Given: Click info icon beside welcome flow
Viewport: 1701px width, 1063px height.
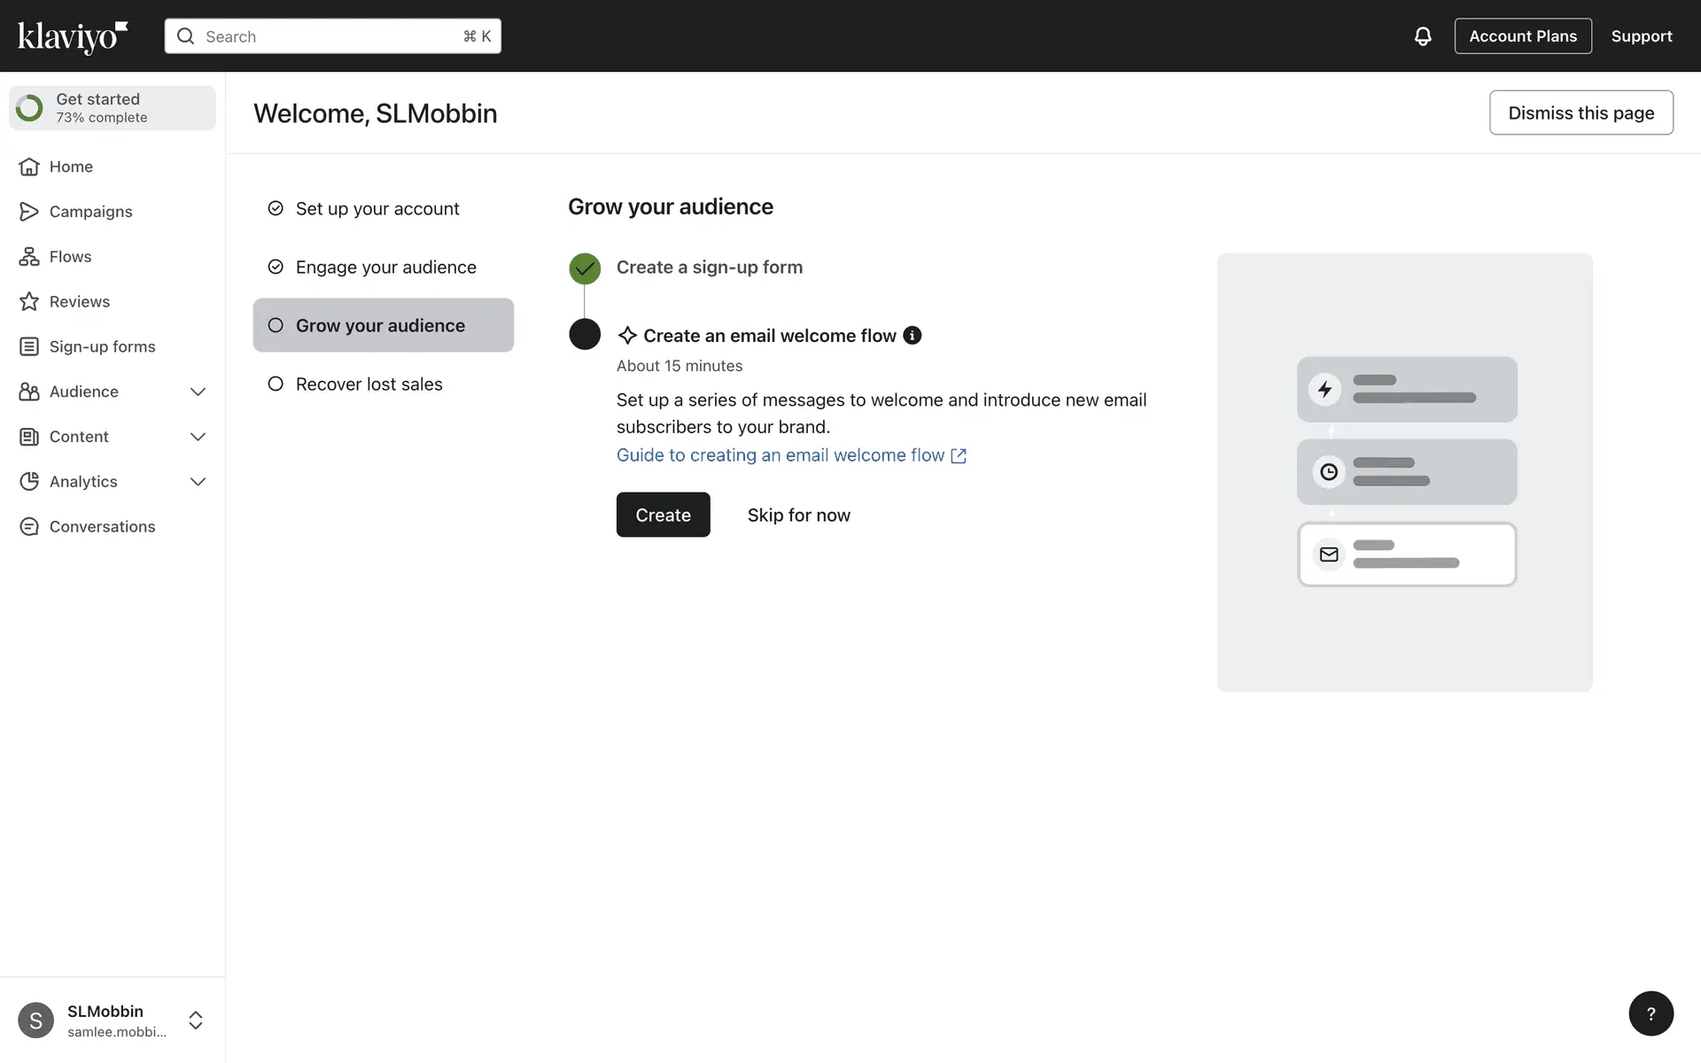Looking at the screenshot, I should click(912, 336).
